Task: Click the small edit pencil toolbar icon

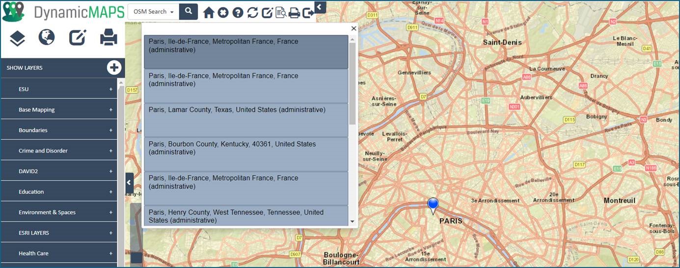Action: click(267, 12)
